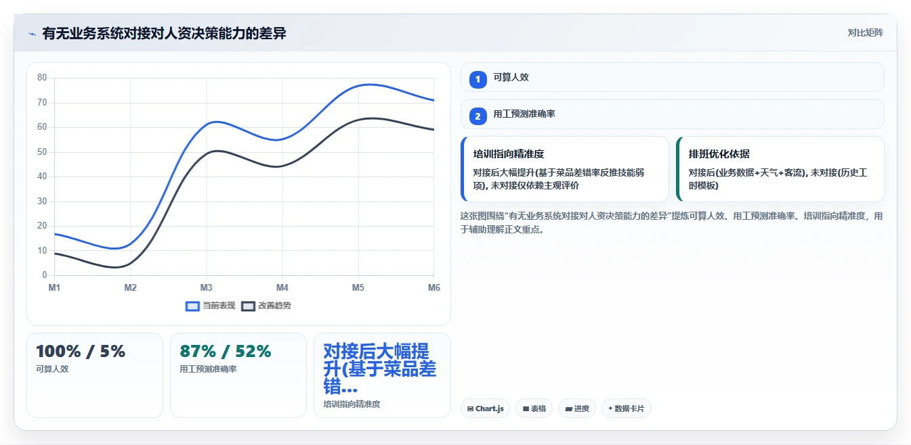The height and width of the screenshot is (445, 911).
Task: Toggle the 当前表现 legend swatch
Action: coord(192,306)
